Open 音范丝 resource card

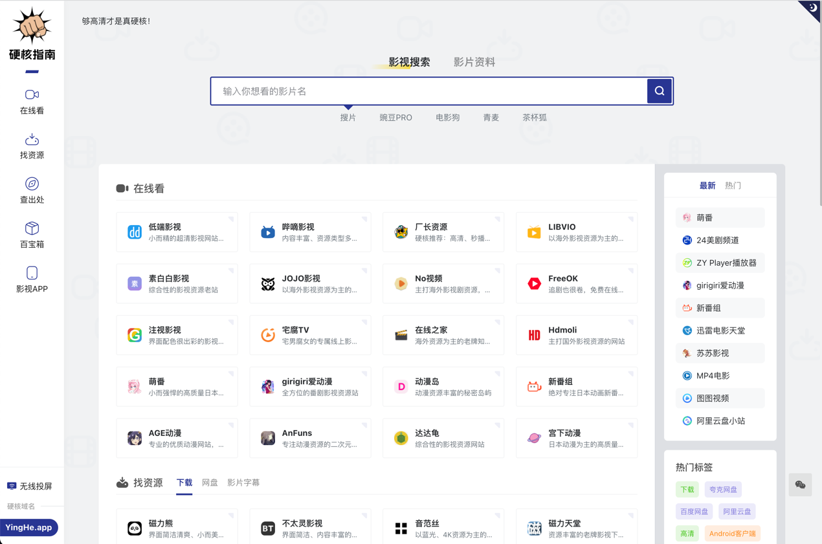click(443, 528)
